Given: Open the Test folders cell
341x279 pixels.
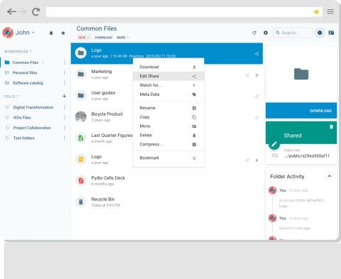Looking at the screenshot, I should coord(23,138).
